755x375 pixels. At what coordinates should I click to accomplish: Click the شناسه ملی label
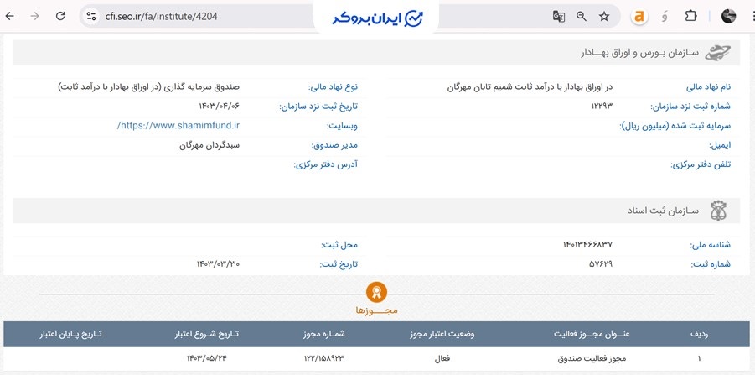click(x=711, y=245)
